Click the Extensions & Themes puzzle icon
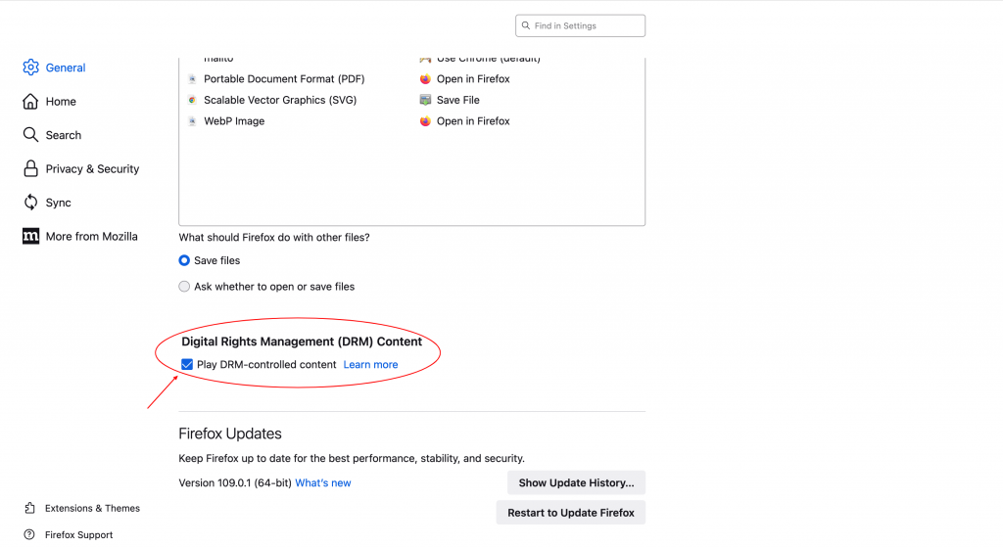Screen dimensions: 1003x547 point(29,509)
